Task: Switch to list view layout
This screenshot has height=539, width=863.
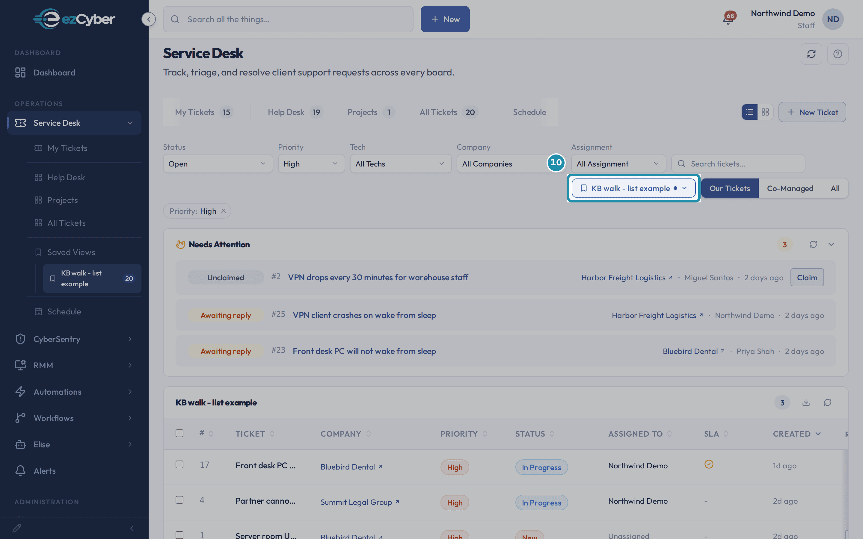Action: click(750, 112)
